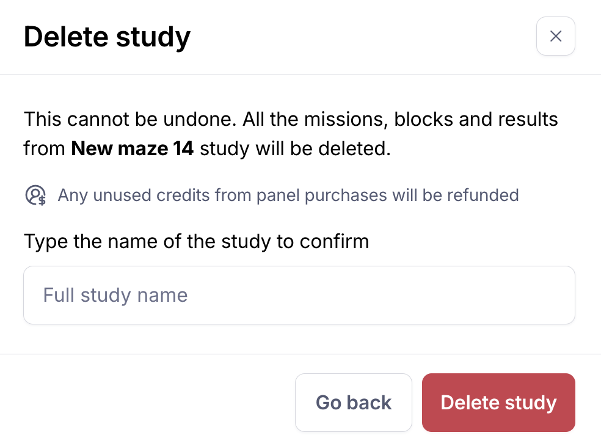This screenshot has width=601, height=446.
Task: Click the 'This cannot be undone' warning
Action: point(129,119)
